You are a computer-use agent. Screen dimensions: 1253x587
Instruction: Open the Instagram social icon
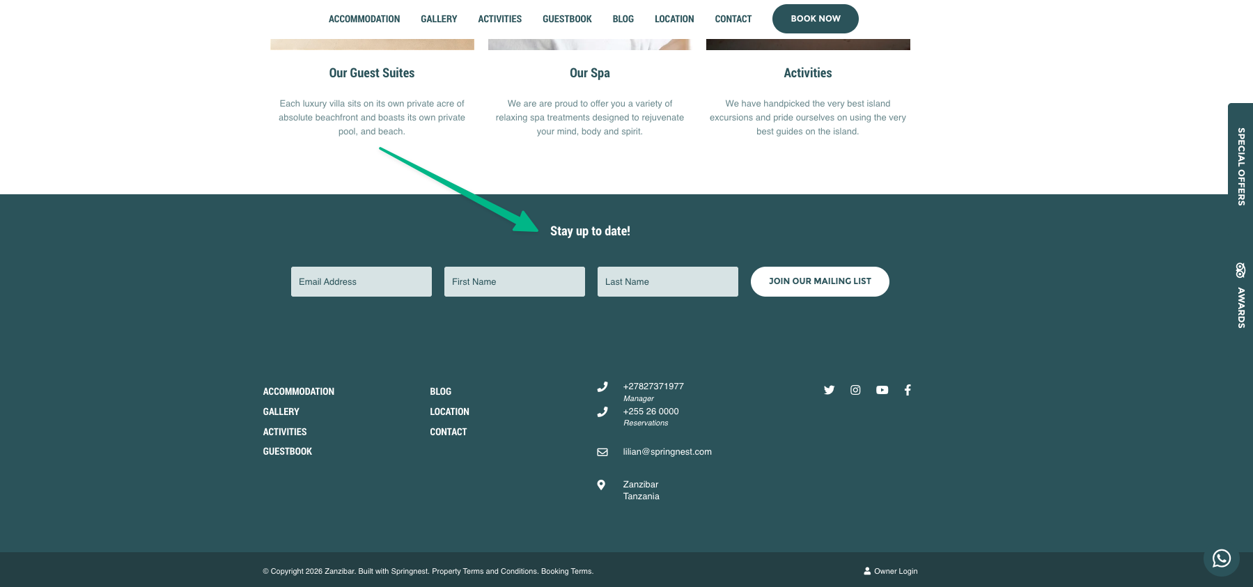coord(855,390)
